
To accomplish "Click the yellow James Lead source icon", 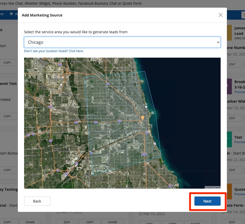I will [229, 33].
